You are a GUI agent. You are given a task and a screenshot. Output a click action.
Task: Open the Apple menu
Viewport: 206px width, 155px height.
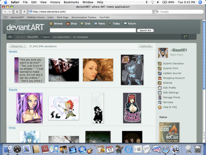tap(5, 2)
